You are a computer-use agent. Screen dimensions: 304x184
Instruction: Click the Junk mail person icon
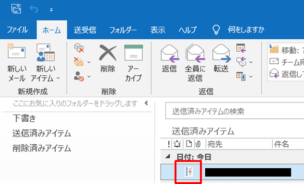79,76
